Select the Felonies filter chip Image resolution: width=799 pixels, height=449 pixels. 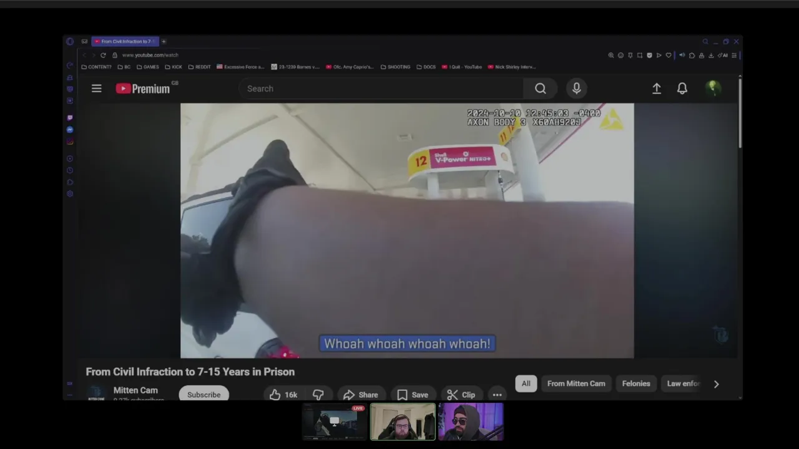pos(636,384)
